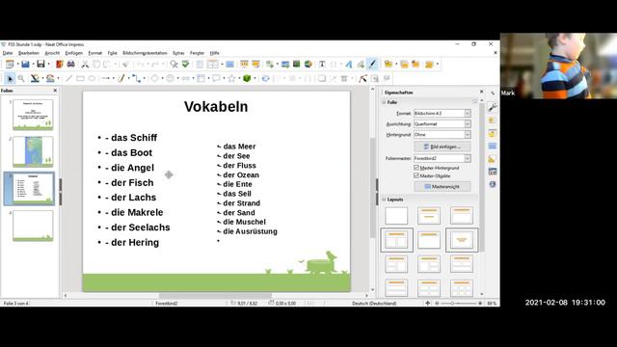This screenshot has width=617, height=347.
Task: Open the Hilfe menu
Action: pos(214,53)
